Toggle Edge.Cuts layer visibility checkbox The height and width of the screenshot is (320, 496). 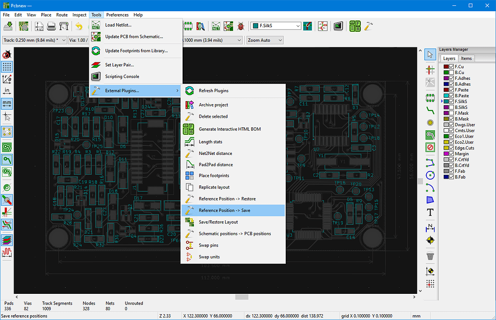coord(451,148)
